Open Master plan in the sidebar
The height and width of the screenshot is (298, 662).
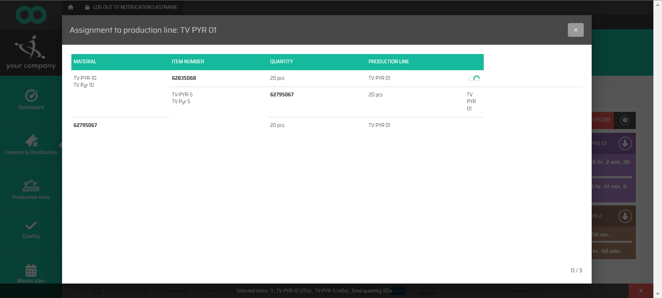point(31,274)
